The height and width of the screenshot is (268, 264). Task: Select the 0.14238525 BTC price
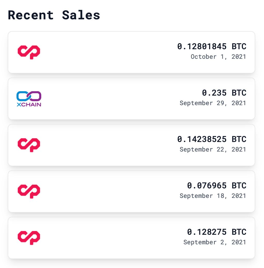coord(212,139)
